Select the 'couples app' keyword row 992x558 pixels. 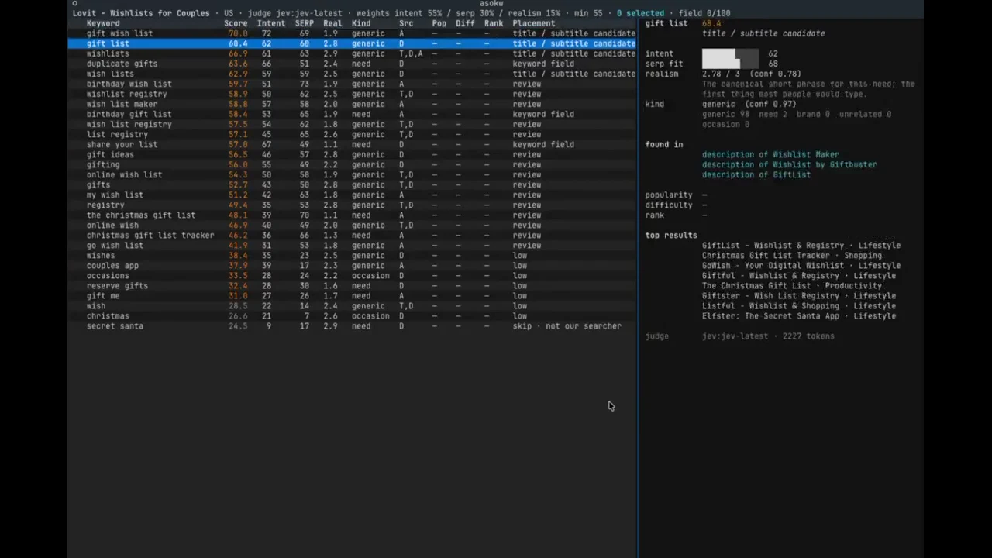click(352, 265)
